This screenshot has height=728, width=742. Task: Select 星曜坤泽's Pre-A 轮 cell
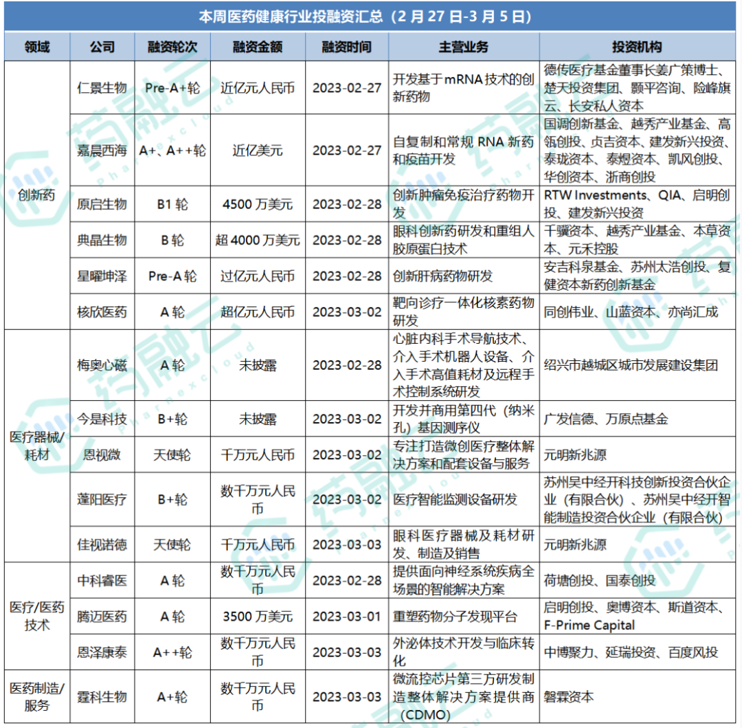(172, 276)
